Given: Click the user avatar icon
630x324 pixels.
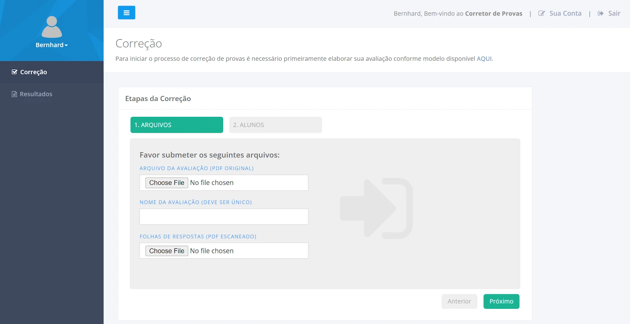Looking at the screenshot, I should (52, 27).
